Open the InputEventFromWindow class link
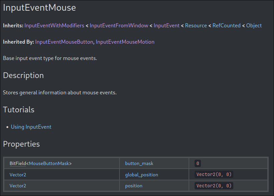Image resolution: width=274 pixels, height=196 pixels. click(119, 26)
